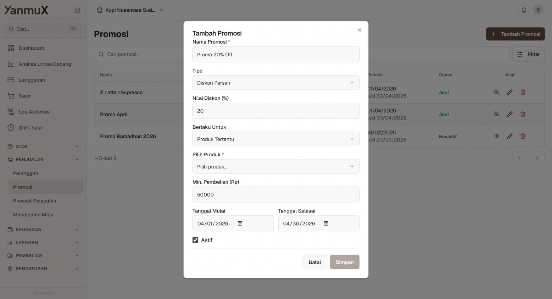The height and width of the screenshot is (299, 552).
Task: Go to Dashboard in sidebar
Action: click(x=31, y=48)
